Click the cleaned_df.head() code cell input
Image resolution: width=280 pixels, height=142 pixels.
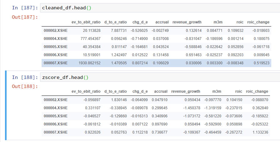pyautogui.click(x=160, y=8)
